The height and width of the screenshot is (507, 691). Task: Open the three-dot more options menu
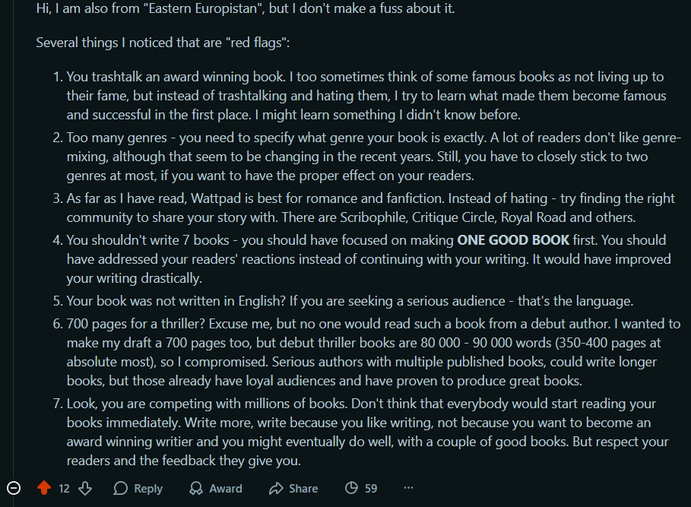tap(408, 488)
